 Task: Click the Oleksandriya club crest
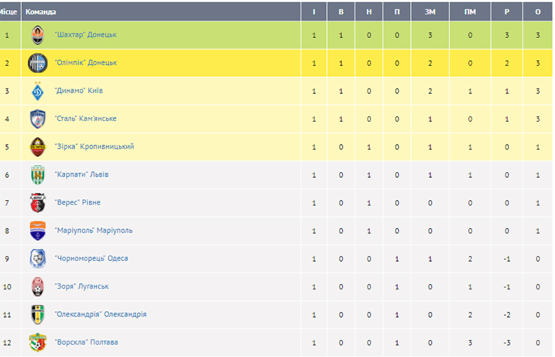[x=37, y=314]
